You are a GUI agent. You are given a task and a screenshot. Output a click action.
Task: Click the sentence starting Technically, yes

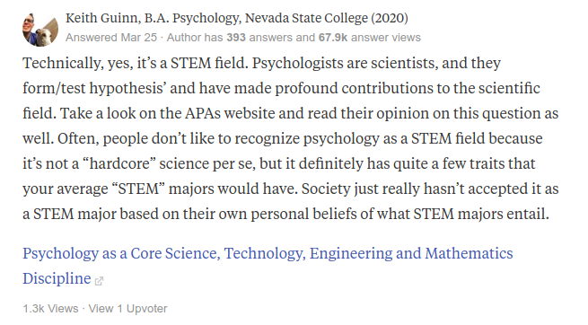135,63
